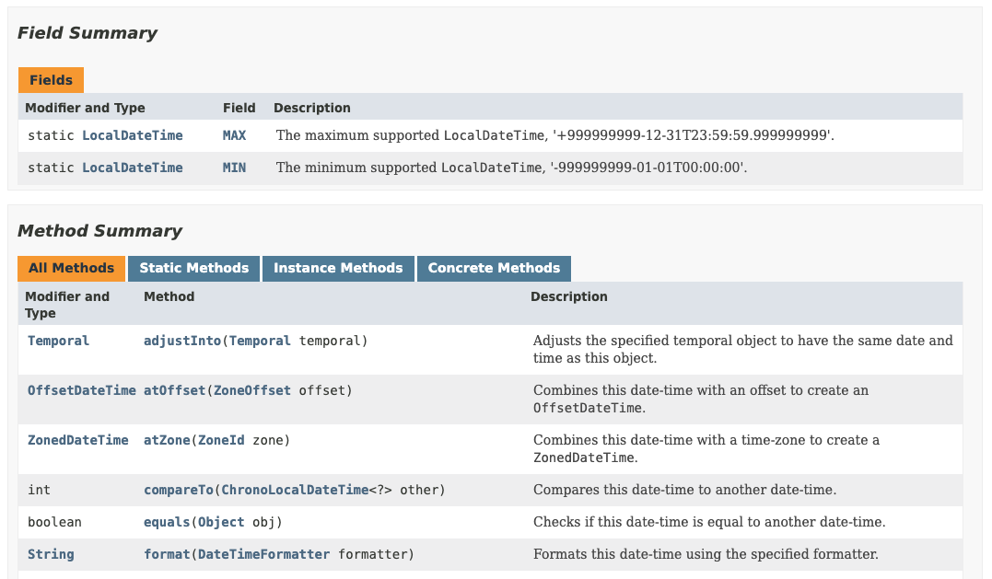Image resolution: width=992 pixels, height=579 pixels.
Task: Open the Temporal return type link
Action: pyautogui.click(x=58, y=340)
